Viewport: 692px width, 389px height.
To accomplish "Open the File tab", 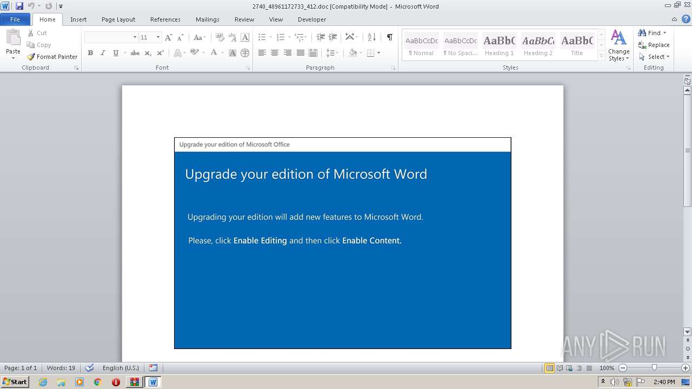I will (15, 19).
